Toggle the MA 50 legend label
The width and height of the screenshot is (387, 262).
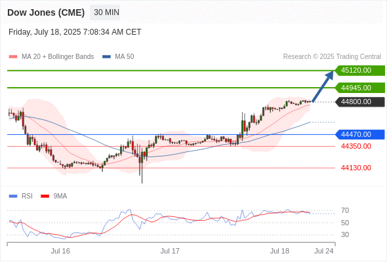(x=125, y=57)
